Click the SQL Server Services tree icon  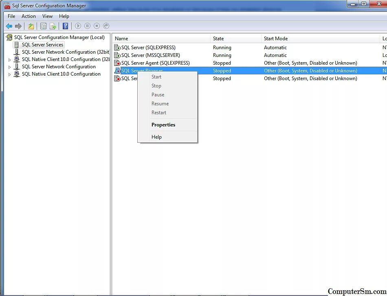click(17, 45)
